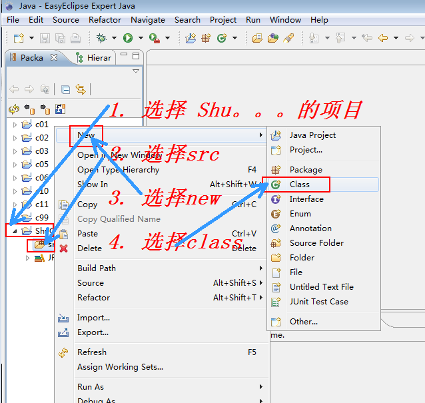This screenshot has height=403, width=425.
Task: Open the External Tools dropdown arrow
Action: pos(167,38)
